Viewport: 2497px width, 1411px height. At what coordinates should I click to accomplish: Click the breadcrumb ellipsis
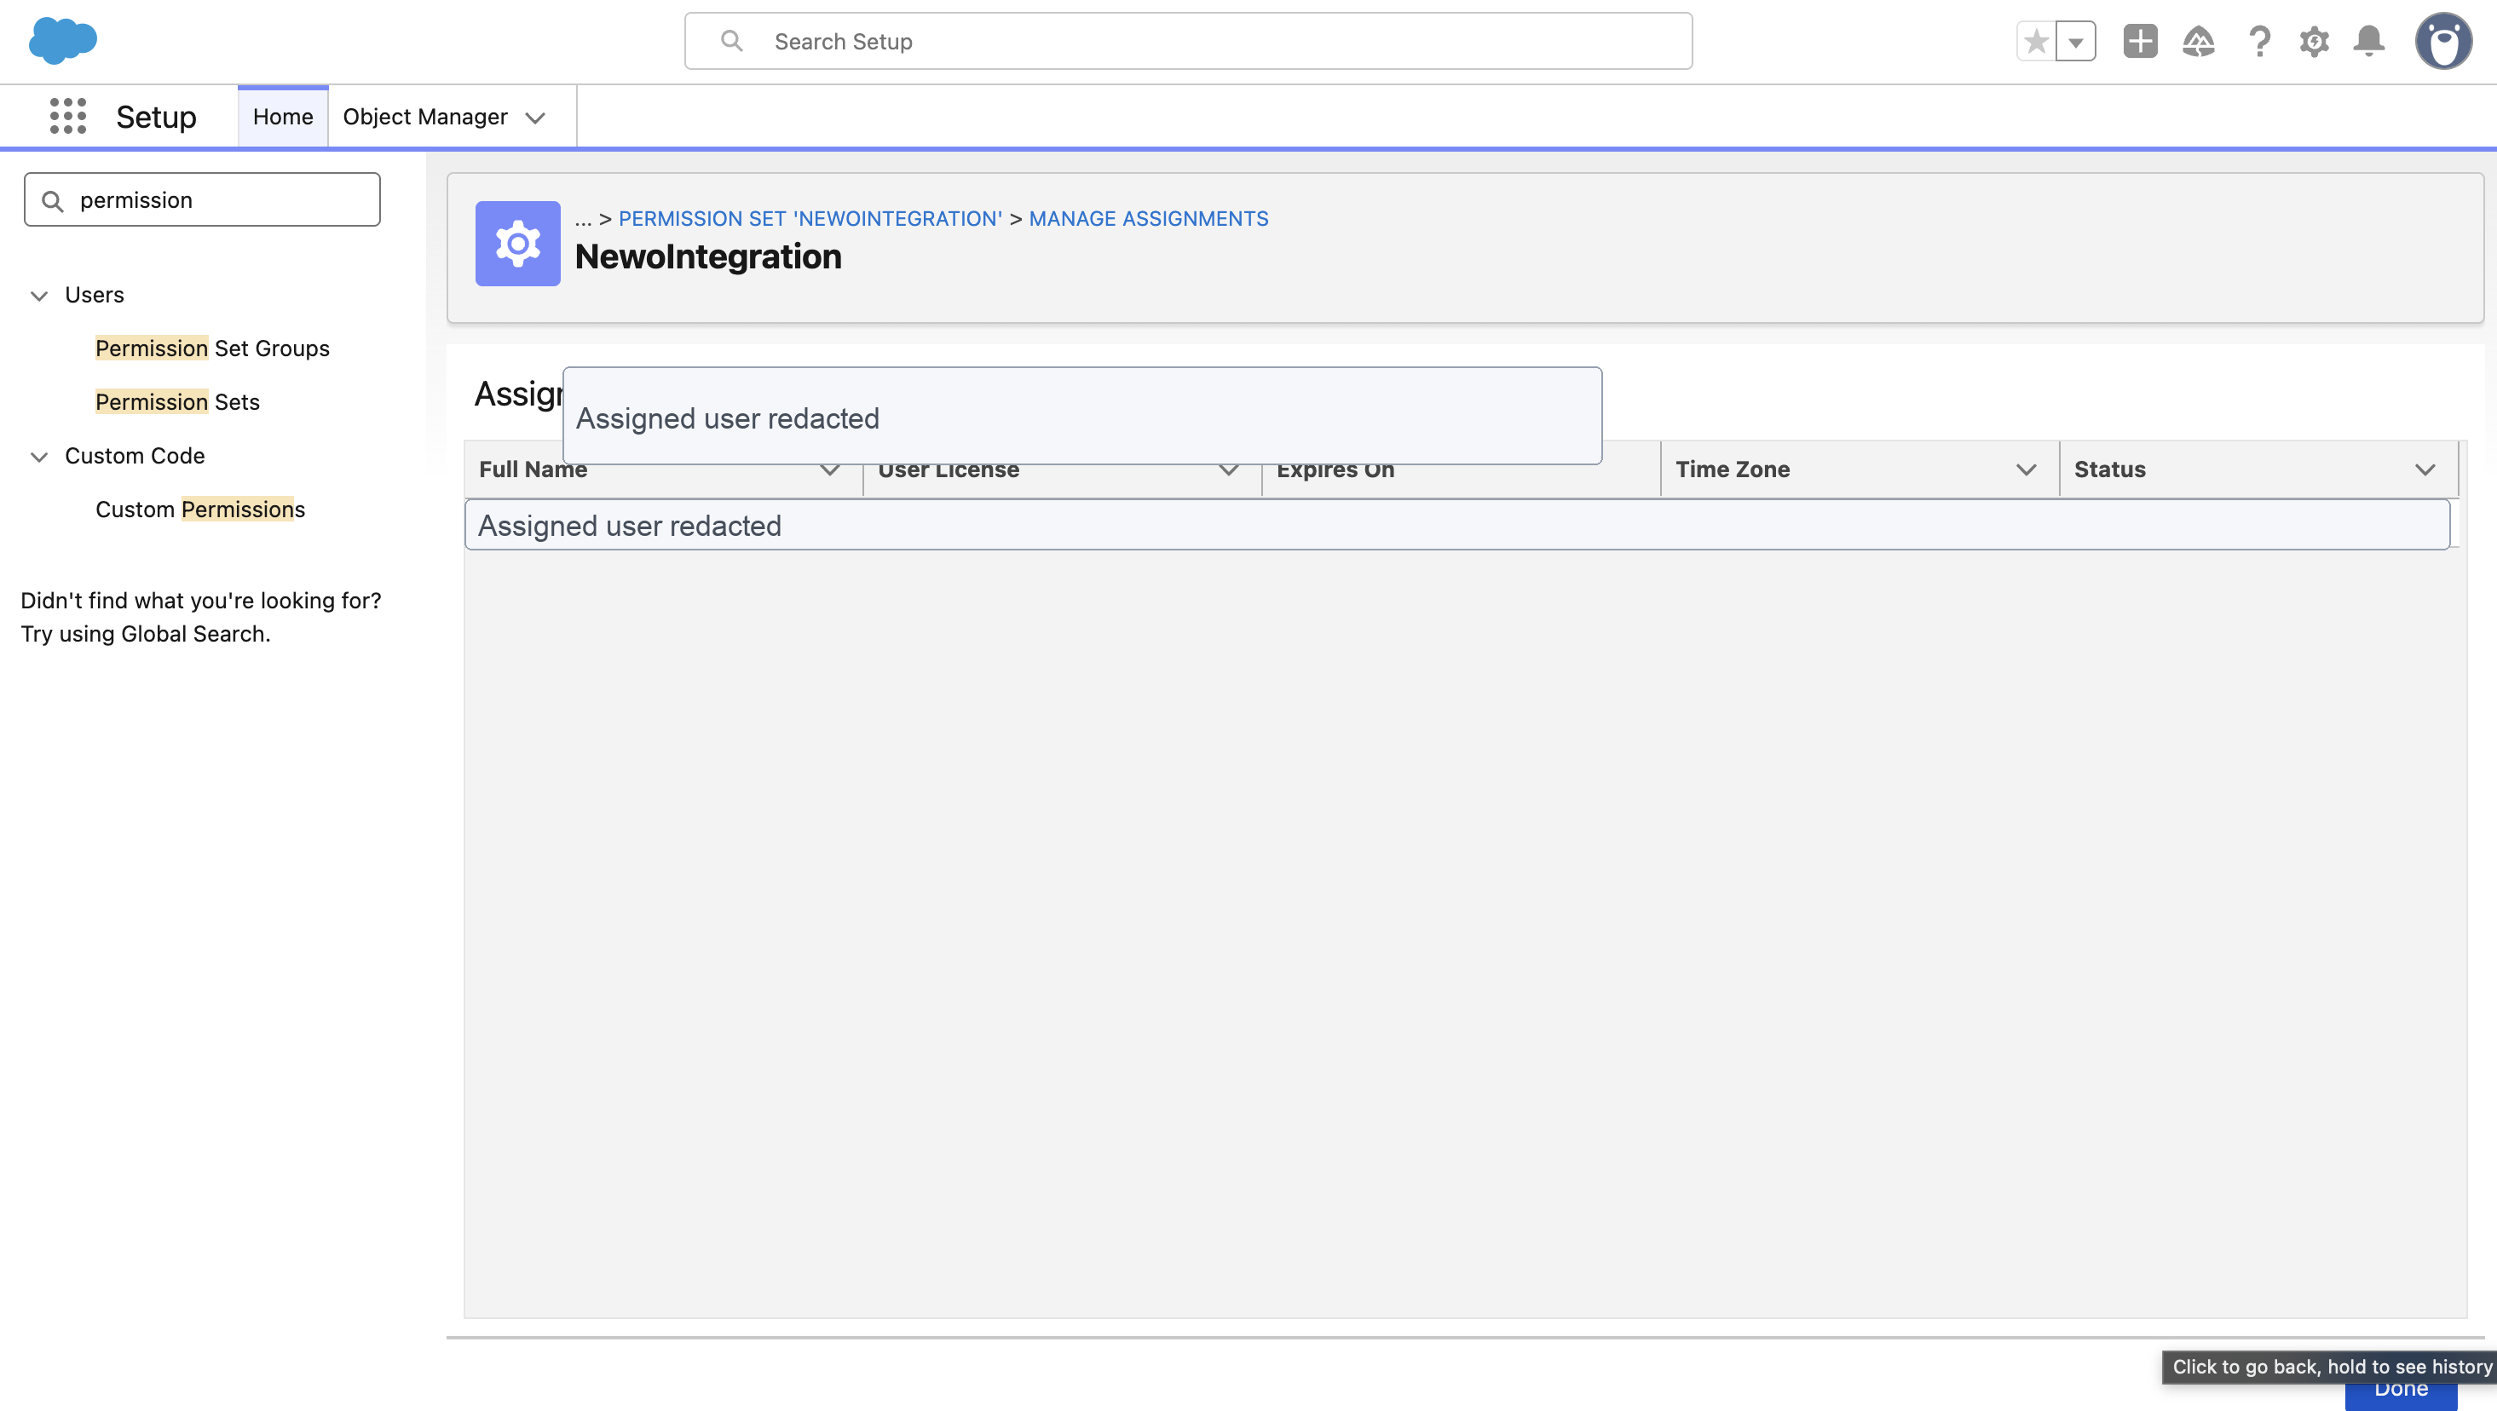(583, 219)
